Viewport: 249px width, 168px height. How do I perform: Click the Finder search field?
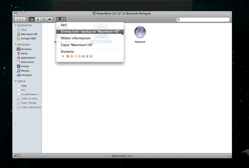coord(203,19)
